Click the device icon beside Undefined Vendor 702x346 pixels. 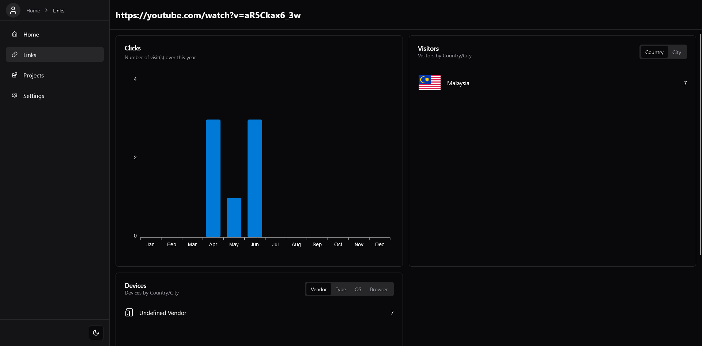click(x=129, y=312)
